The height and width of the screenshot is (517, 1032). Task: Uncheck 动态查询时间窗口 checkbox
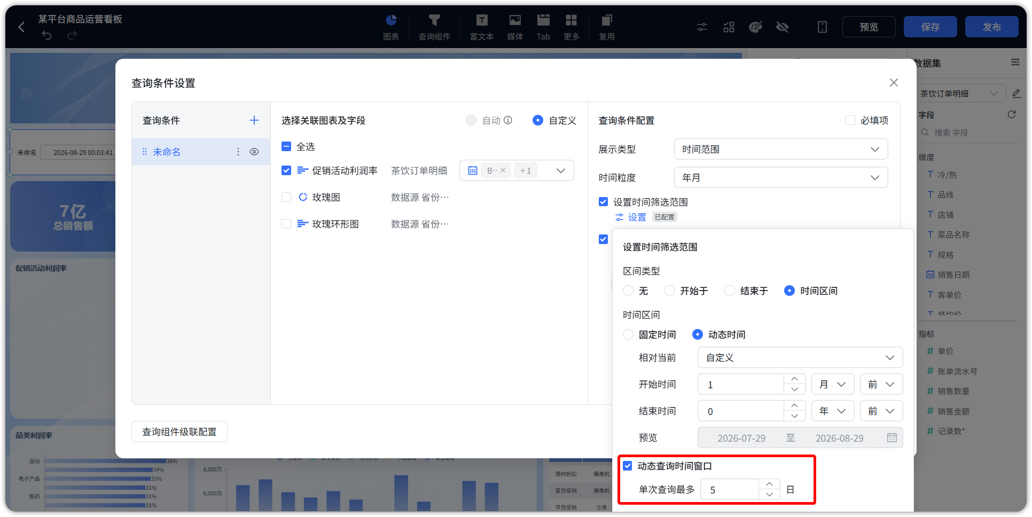coord(628,466)
